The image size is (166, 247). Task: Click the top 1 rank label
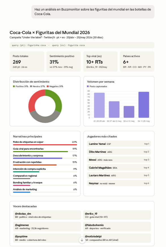click(147, 144)
